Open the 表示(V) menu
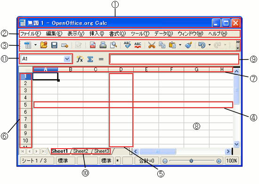The width and height of the screenshot is (259, 184). [x=76, y=34]
